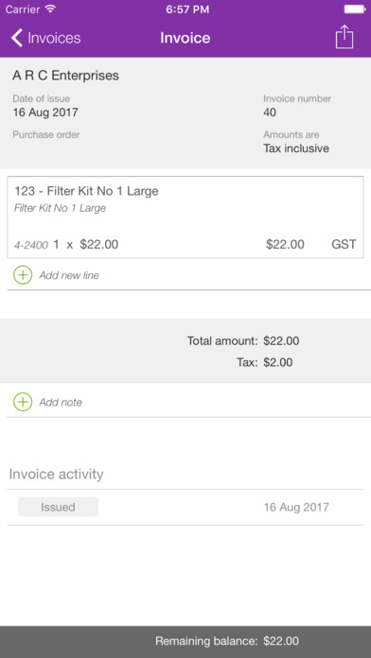Tap account code 4-2400 on line
Screen dimensions: 371x658
[31, 245]
